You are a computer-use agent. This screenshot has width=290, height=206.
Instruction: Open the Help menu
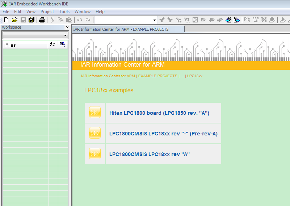100,12
